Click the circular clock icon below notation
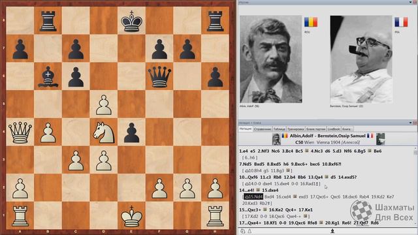This screenshot has height=235, width=418. (242, 231)
